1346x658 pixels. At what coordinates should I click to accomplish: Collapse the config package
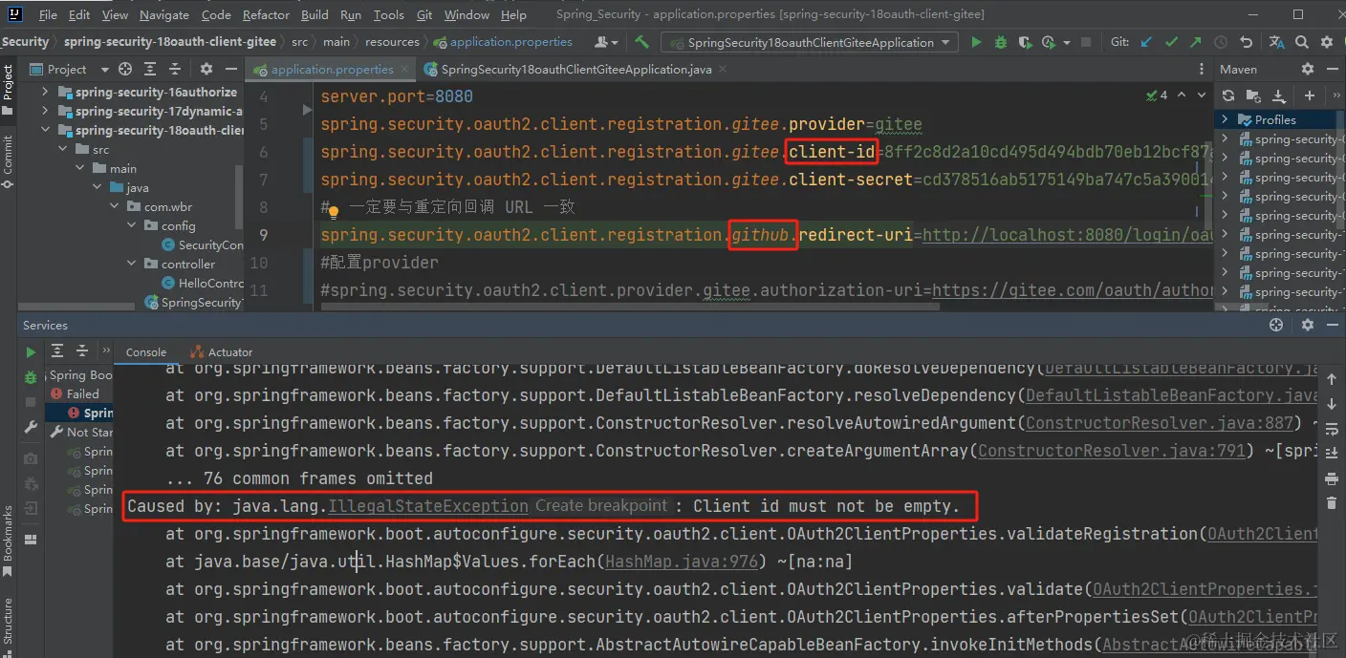(132, 225)
